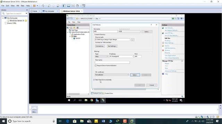Open VMware Tabs menu

(x=23, y=6)
